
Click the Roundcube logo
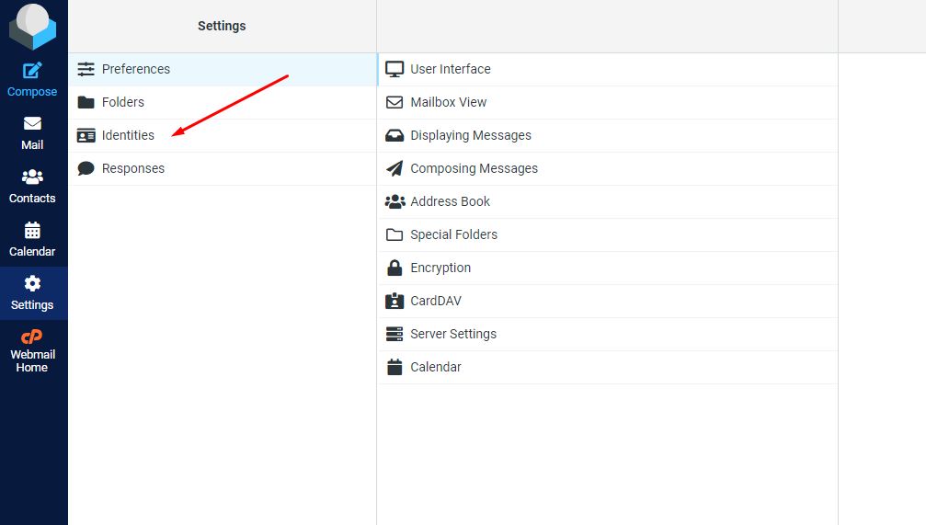(33, 27)
